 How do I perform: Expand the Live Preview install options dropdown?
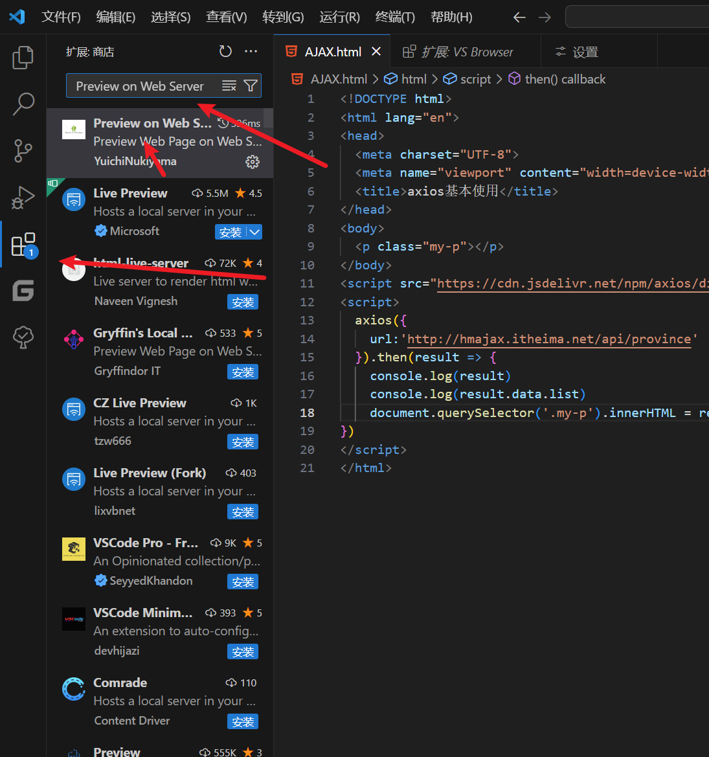[x=255, y=232]
